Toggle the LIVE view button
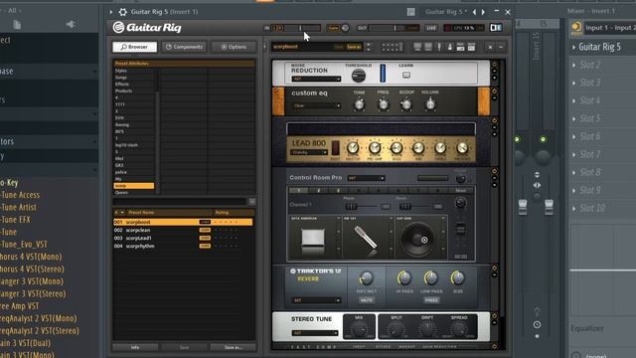Screen dimensions: 636x358 pyautogui.click(x=431, y=28)
